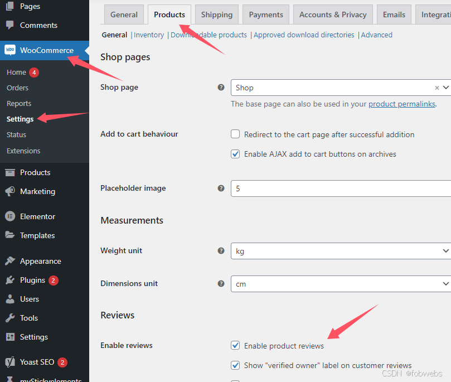The width and height of the screenshot is (451, 382).
Task: Open the WooCommerce main menu item
Action: pyautogui.click(x=45, y=50)
